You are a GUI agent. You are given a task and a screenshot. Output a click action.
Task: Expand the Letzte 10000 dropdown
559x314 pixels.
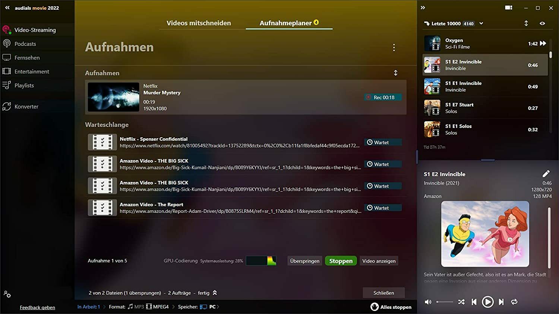coord(481,23)
